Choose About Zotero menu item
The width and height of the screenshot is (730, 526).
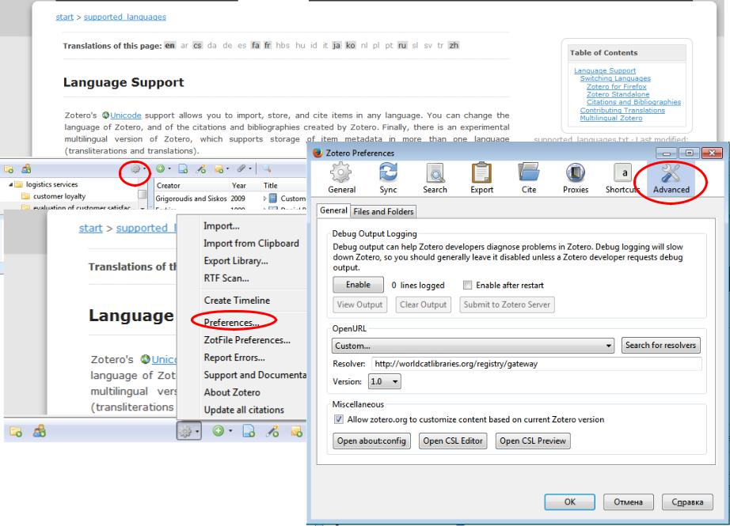coord(232,392)
